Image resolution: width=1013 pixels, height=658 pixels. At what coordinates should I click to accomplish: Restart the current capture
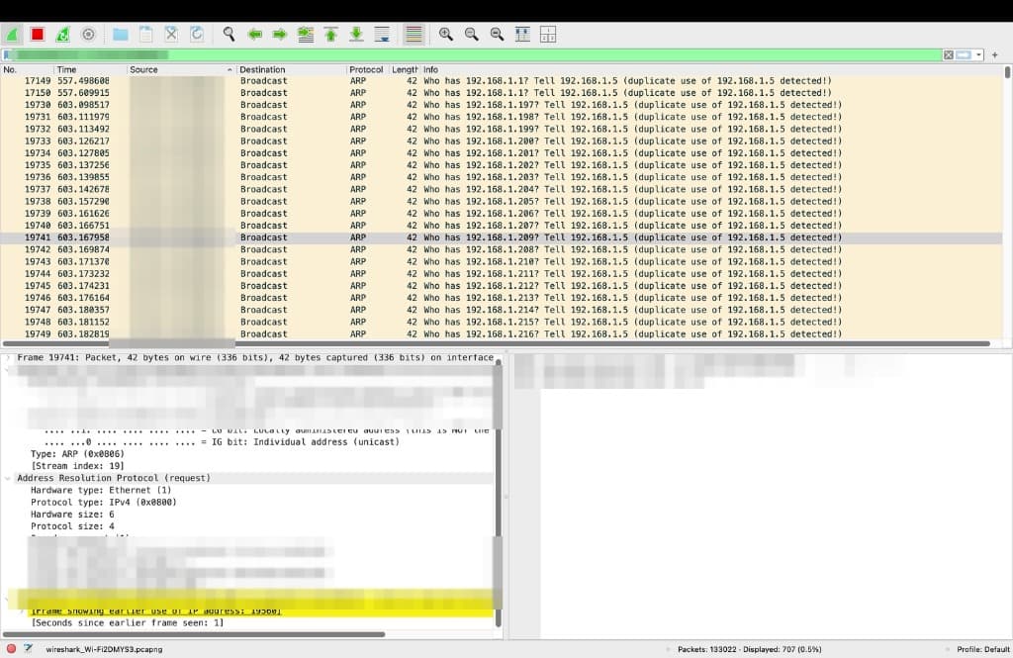tap(62, 35)
